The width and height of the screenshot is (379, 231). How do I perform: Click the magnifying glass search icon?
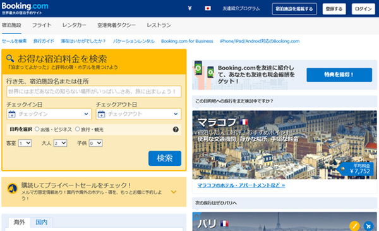(x=10, y=58)
